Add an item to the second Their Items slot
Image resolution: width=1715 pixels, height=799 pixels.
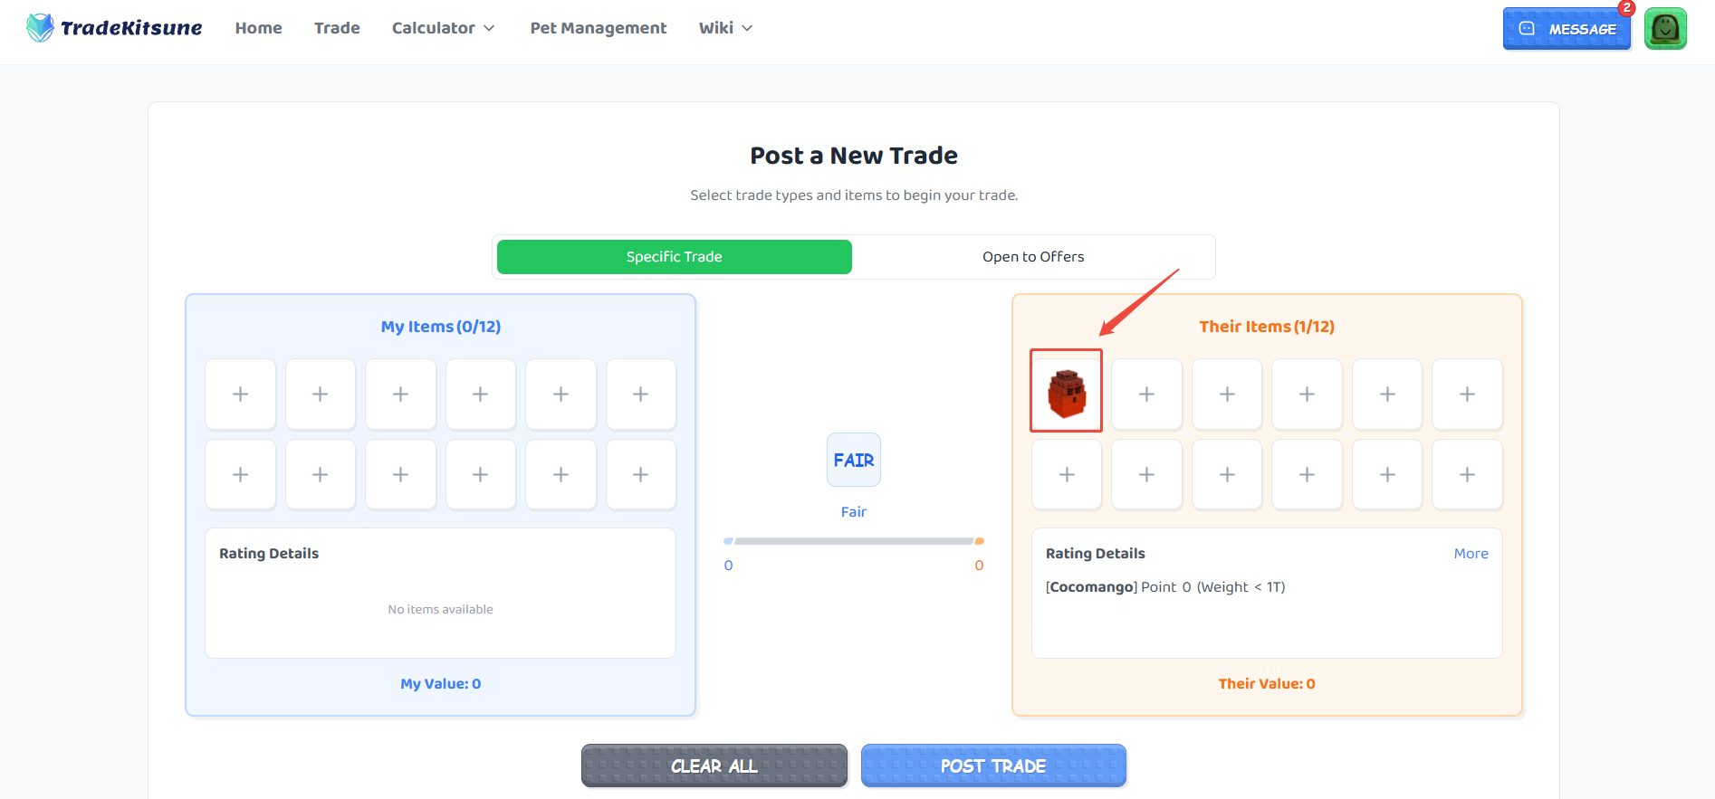[x=1146, y=394]
